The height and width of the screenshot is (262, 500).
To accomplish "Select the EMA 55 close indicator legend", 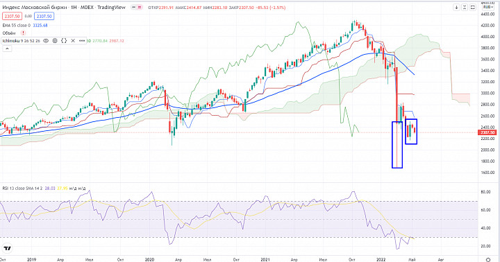I will coord(16,26).
